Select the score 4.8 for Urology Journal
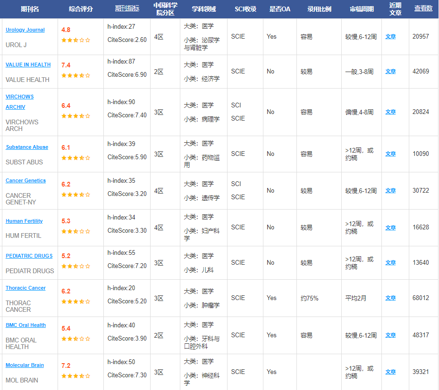Image resolution: width=439 pixels, height=390 pixels. click(x=66, y=30)
